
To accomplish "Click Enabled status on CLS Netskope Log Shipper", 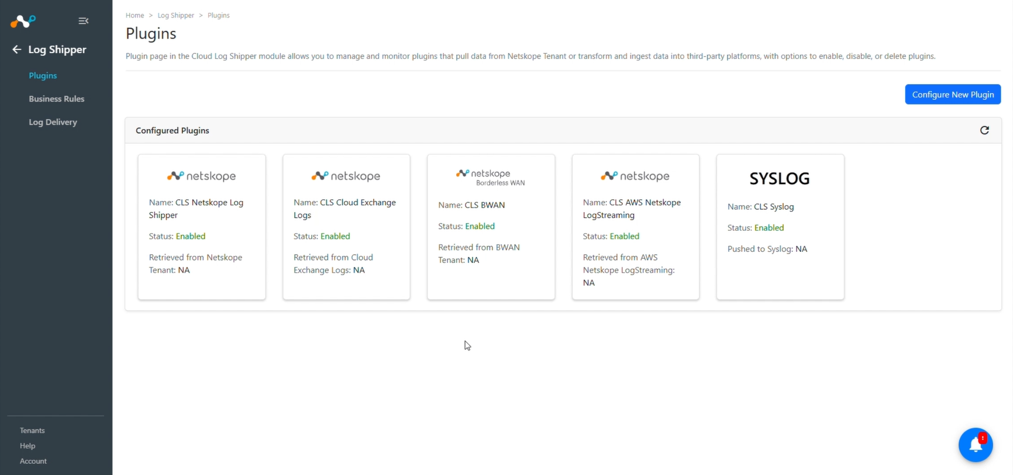I will (191, 236).
